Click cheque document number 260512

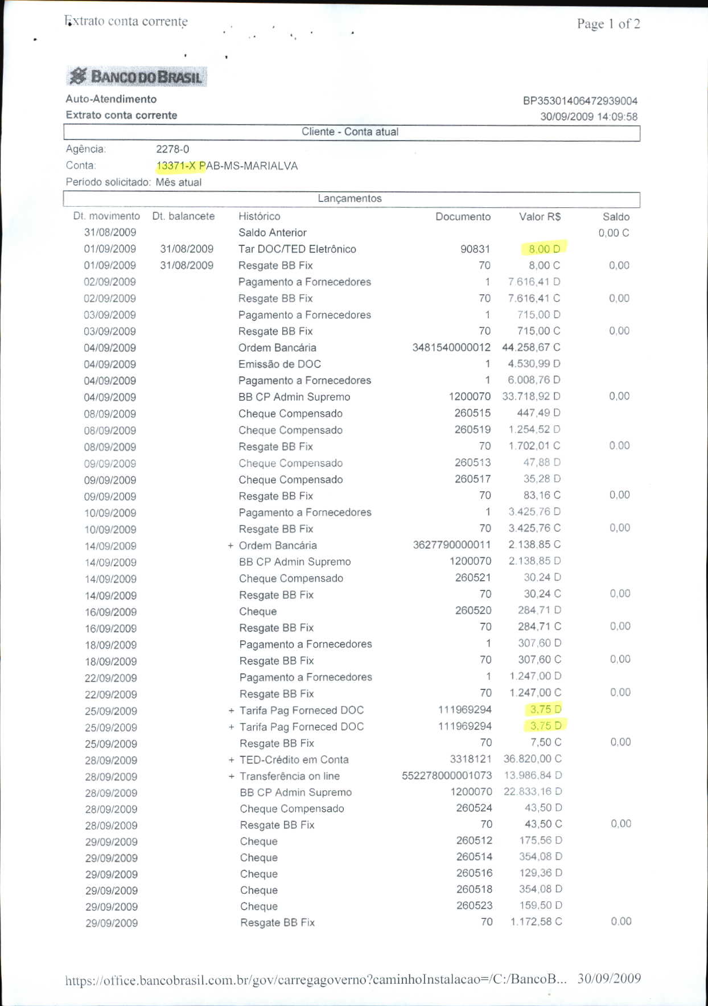pos(474,841)
